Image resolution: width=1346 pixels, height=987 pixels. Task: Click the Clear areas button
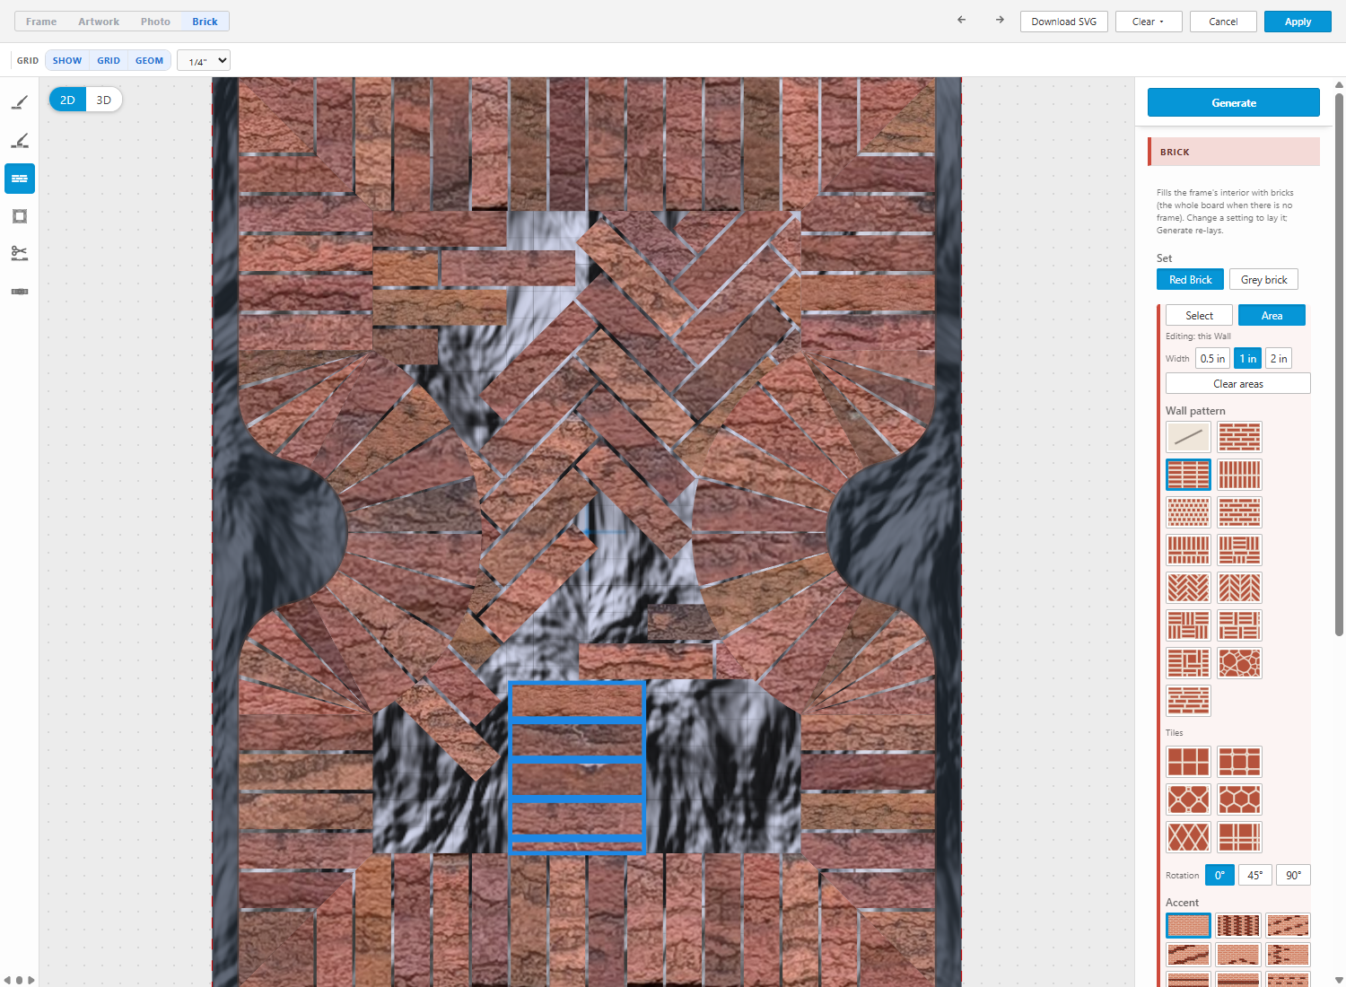[x=1238, y=383]
